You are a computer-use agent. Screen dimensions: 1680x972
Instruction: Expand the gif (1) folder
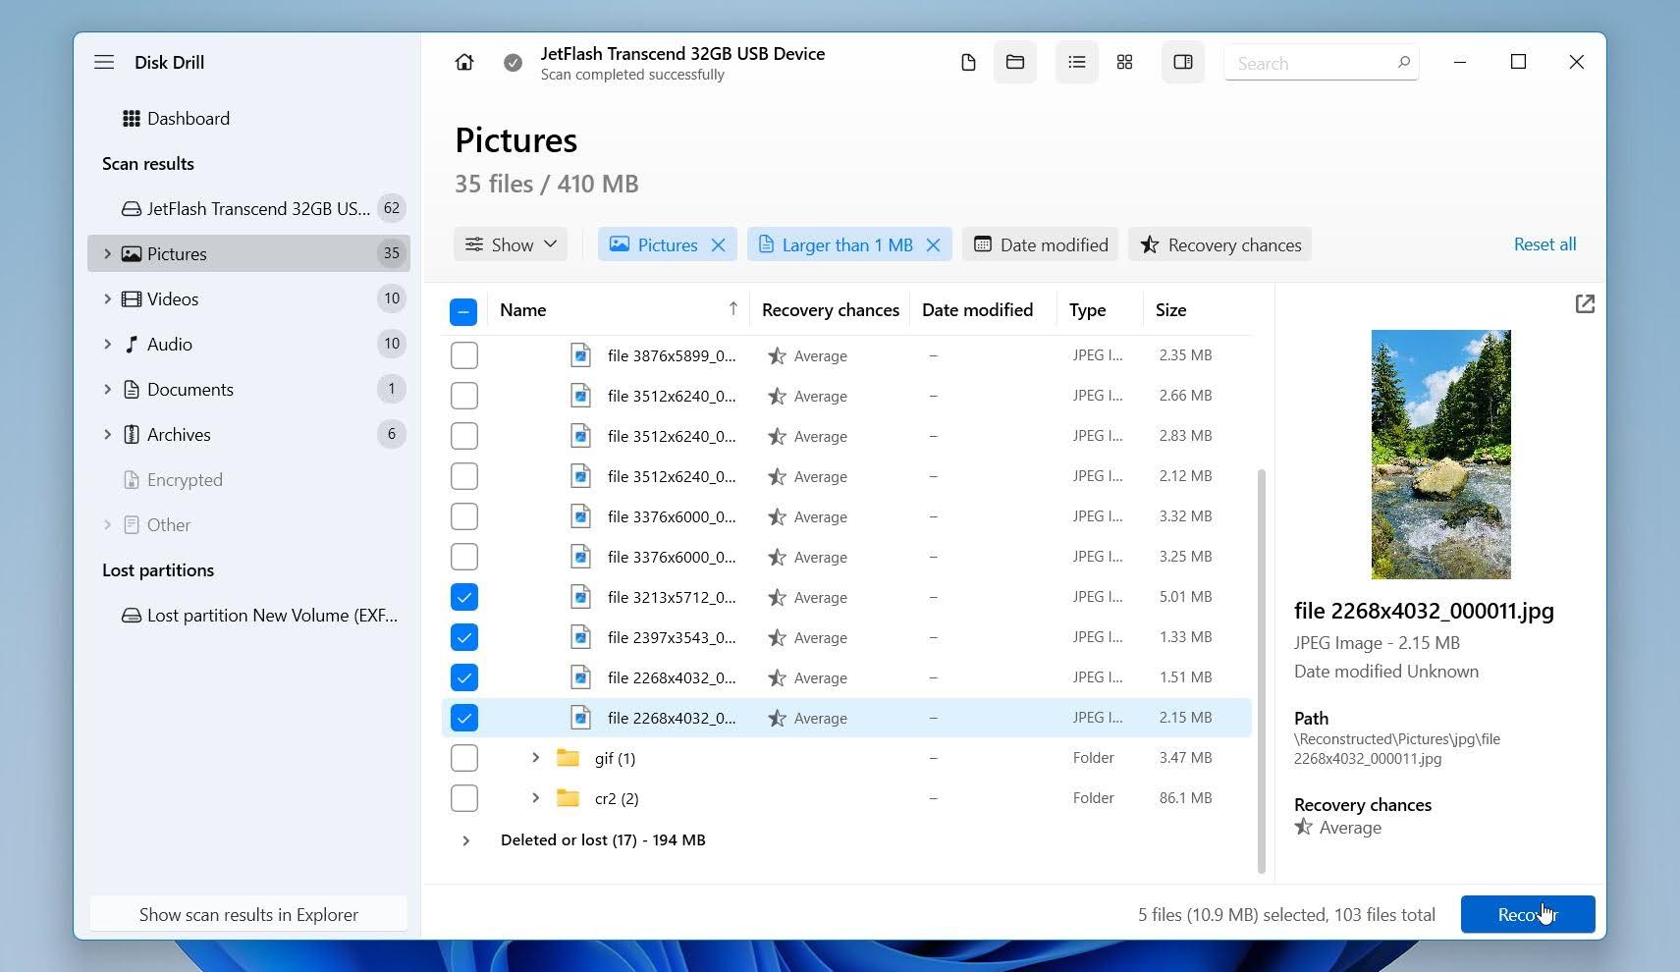click(x=535, y=758)
